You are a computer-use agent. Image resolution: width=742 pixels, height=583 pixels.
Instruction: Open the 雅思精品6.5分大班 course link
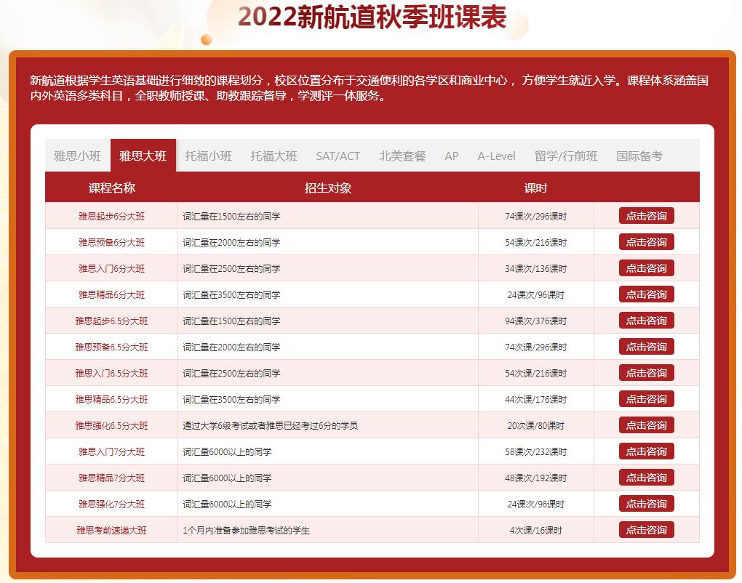(112, 400)
